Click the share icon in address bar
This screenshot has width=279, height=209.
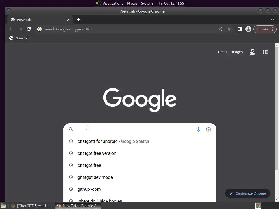coord(220,29)
